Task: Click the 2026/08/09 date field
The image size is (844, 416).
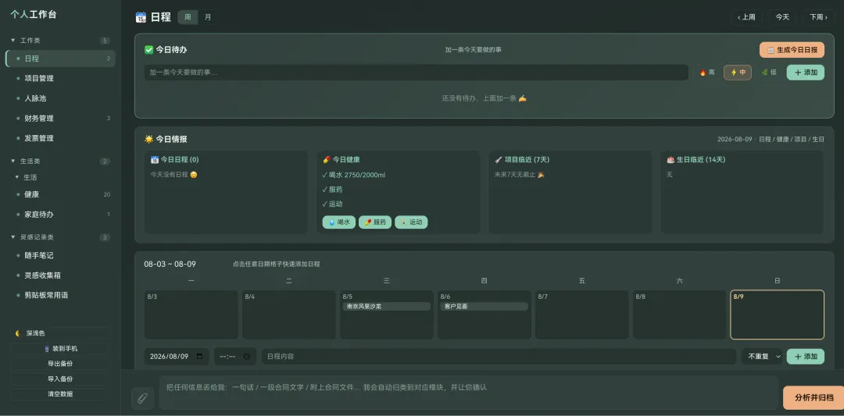Action: (177, 357)
